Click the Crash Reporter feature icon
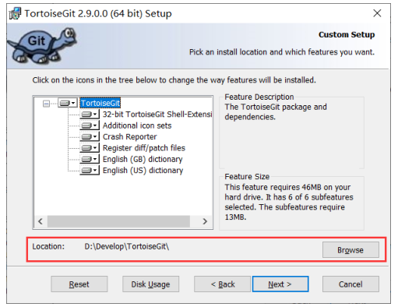The width and height of the screenshot is (398, 307). point(90,136)
